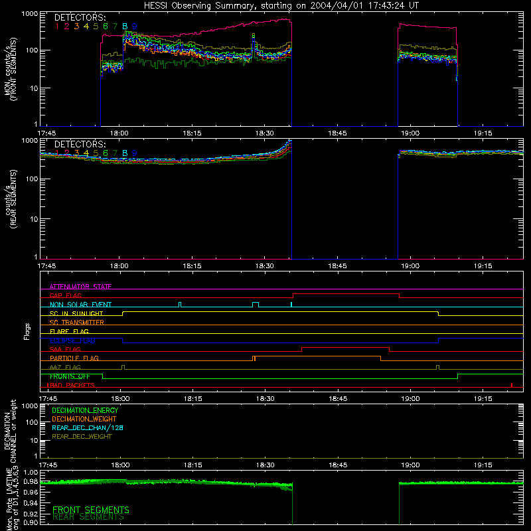
Task: Click the 17:45 tick label under the Flags plot
Action: coord(48,399)
